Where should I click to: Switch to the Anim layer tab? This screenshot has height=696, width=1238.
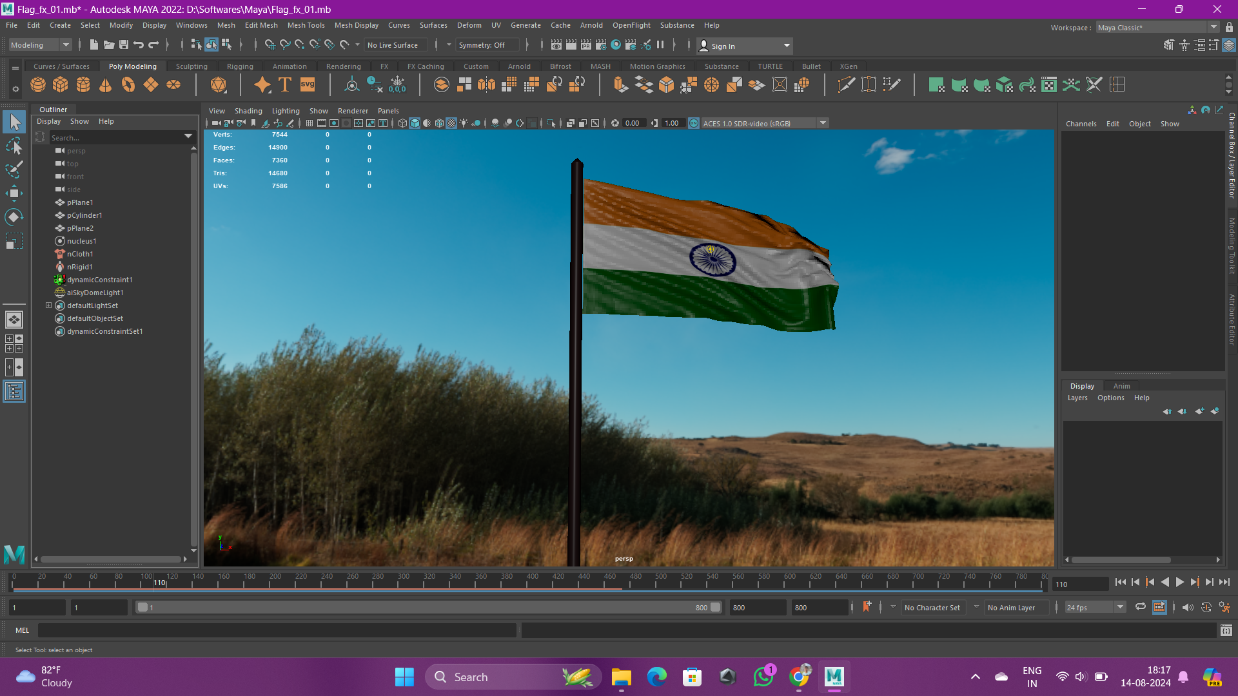tap(1121, 385)
